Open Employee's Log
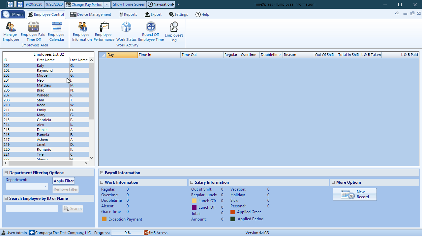Viewport: 422px width, 237px height. pos(174,27)
